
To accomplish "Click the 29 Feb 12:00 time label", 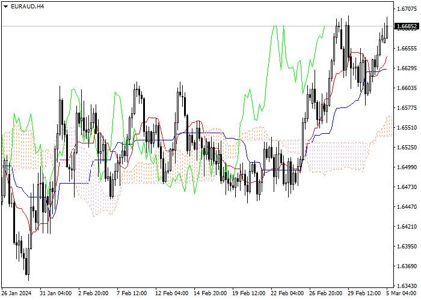I will pos(364,293).
